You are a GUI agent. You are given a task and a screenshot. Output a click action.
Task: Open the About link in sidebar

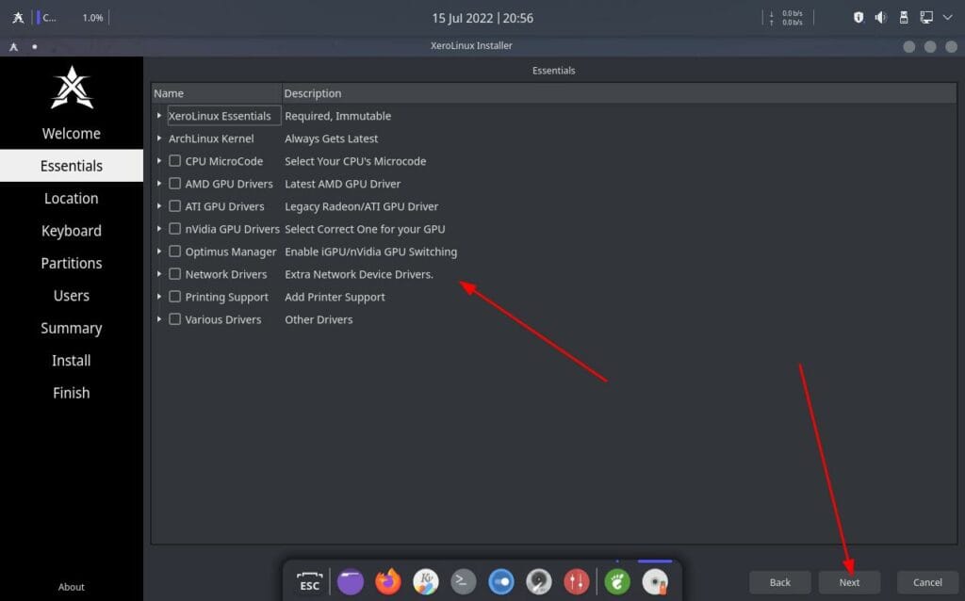coord(72,587)
